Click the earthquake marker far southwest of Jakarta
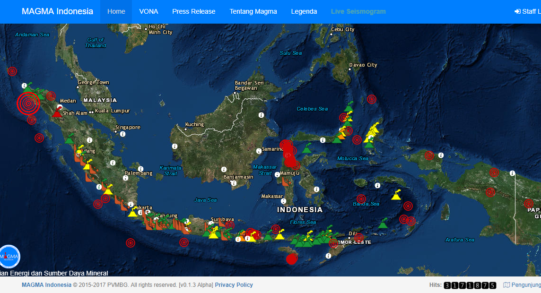This screenshot has height=293, width=541. [131, 243]
